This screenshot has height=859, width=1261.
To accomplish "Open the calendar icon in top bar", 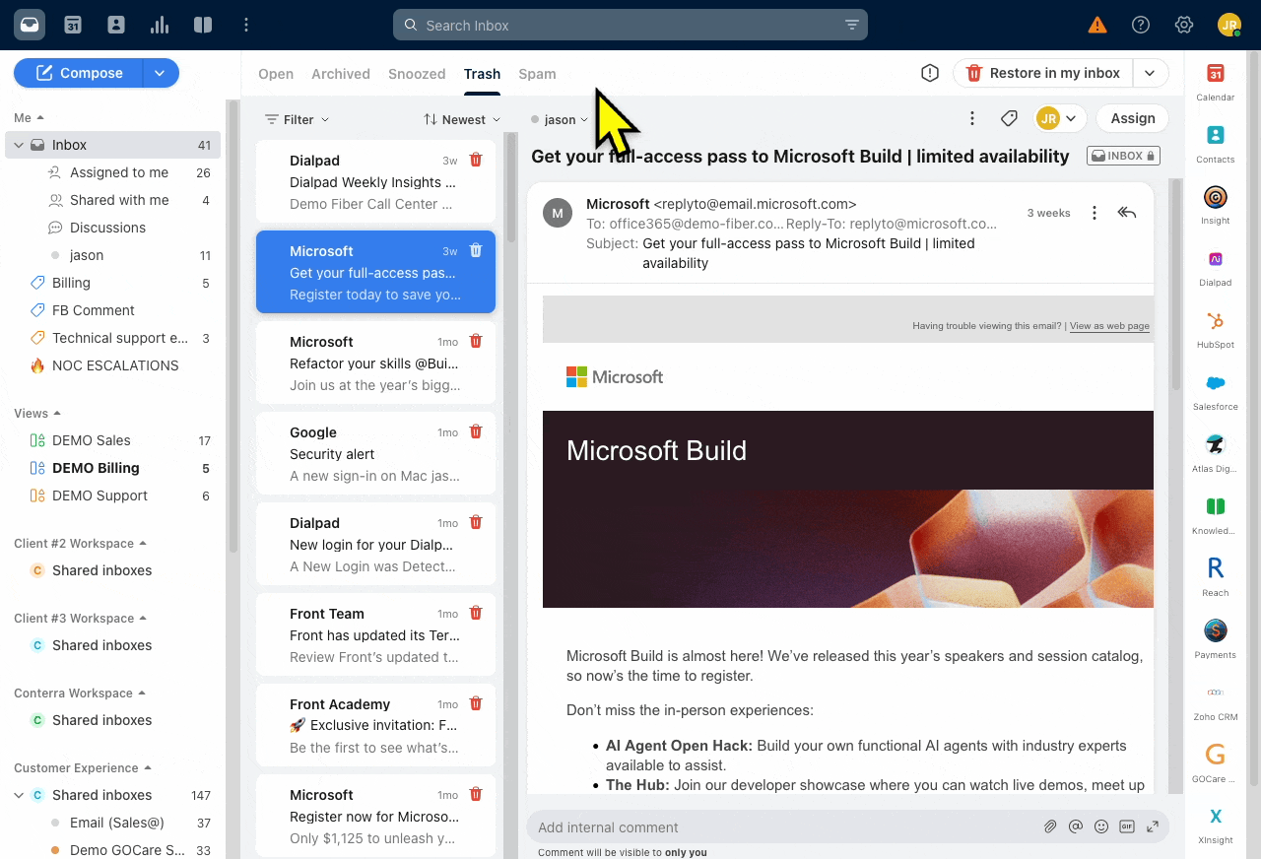I will click(73, 25).
